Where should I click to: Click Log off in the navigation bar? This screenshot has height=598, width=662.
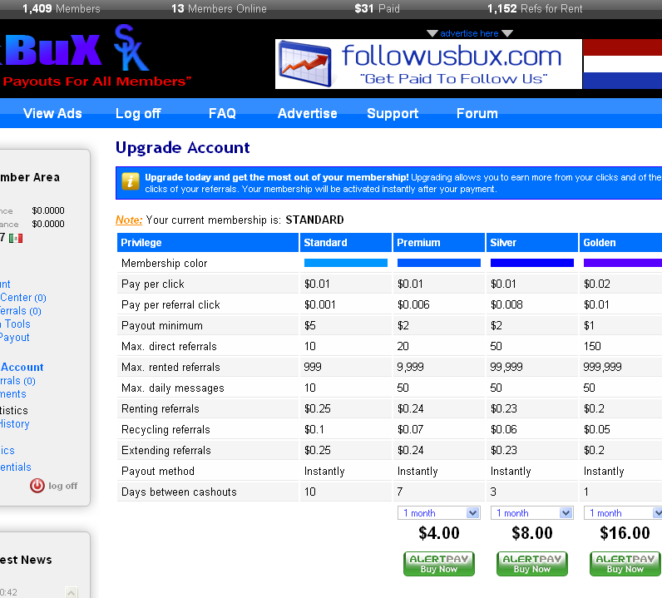[138, 113]
